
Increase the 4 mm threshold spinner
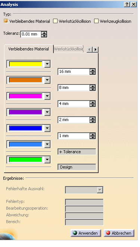[x=93, y=102]
